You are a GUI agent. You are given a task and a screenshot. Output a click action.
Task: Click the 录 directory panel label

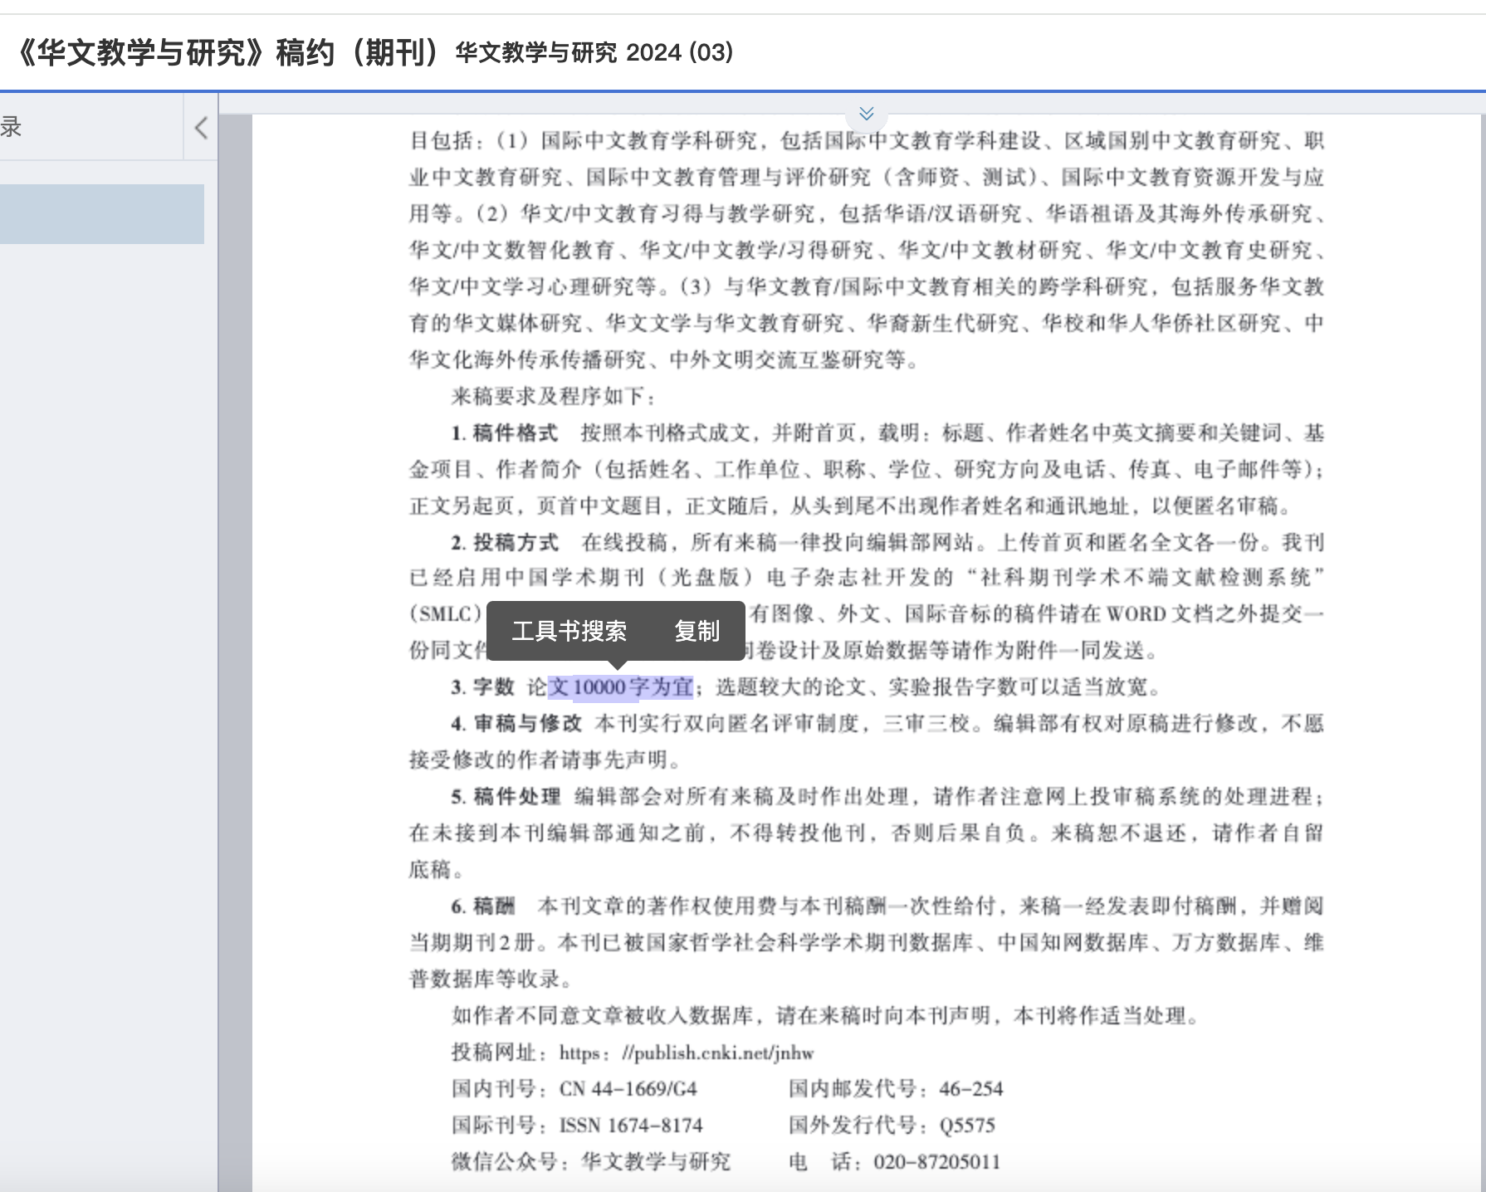12,128
